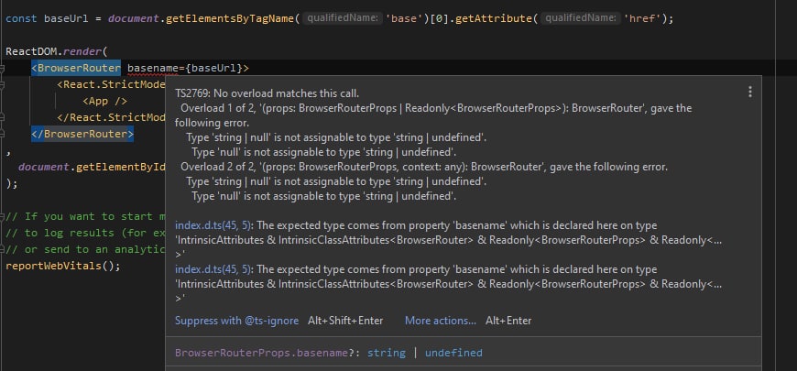Click the underlined basename attribute
Image resolution: width=797 pixels, height=371 pixels.
(152, 68)
